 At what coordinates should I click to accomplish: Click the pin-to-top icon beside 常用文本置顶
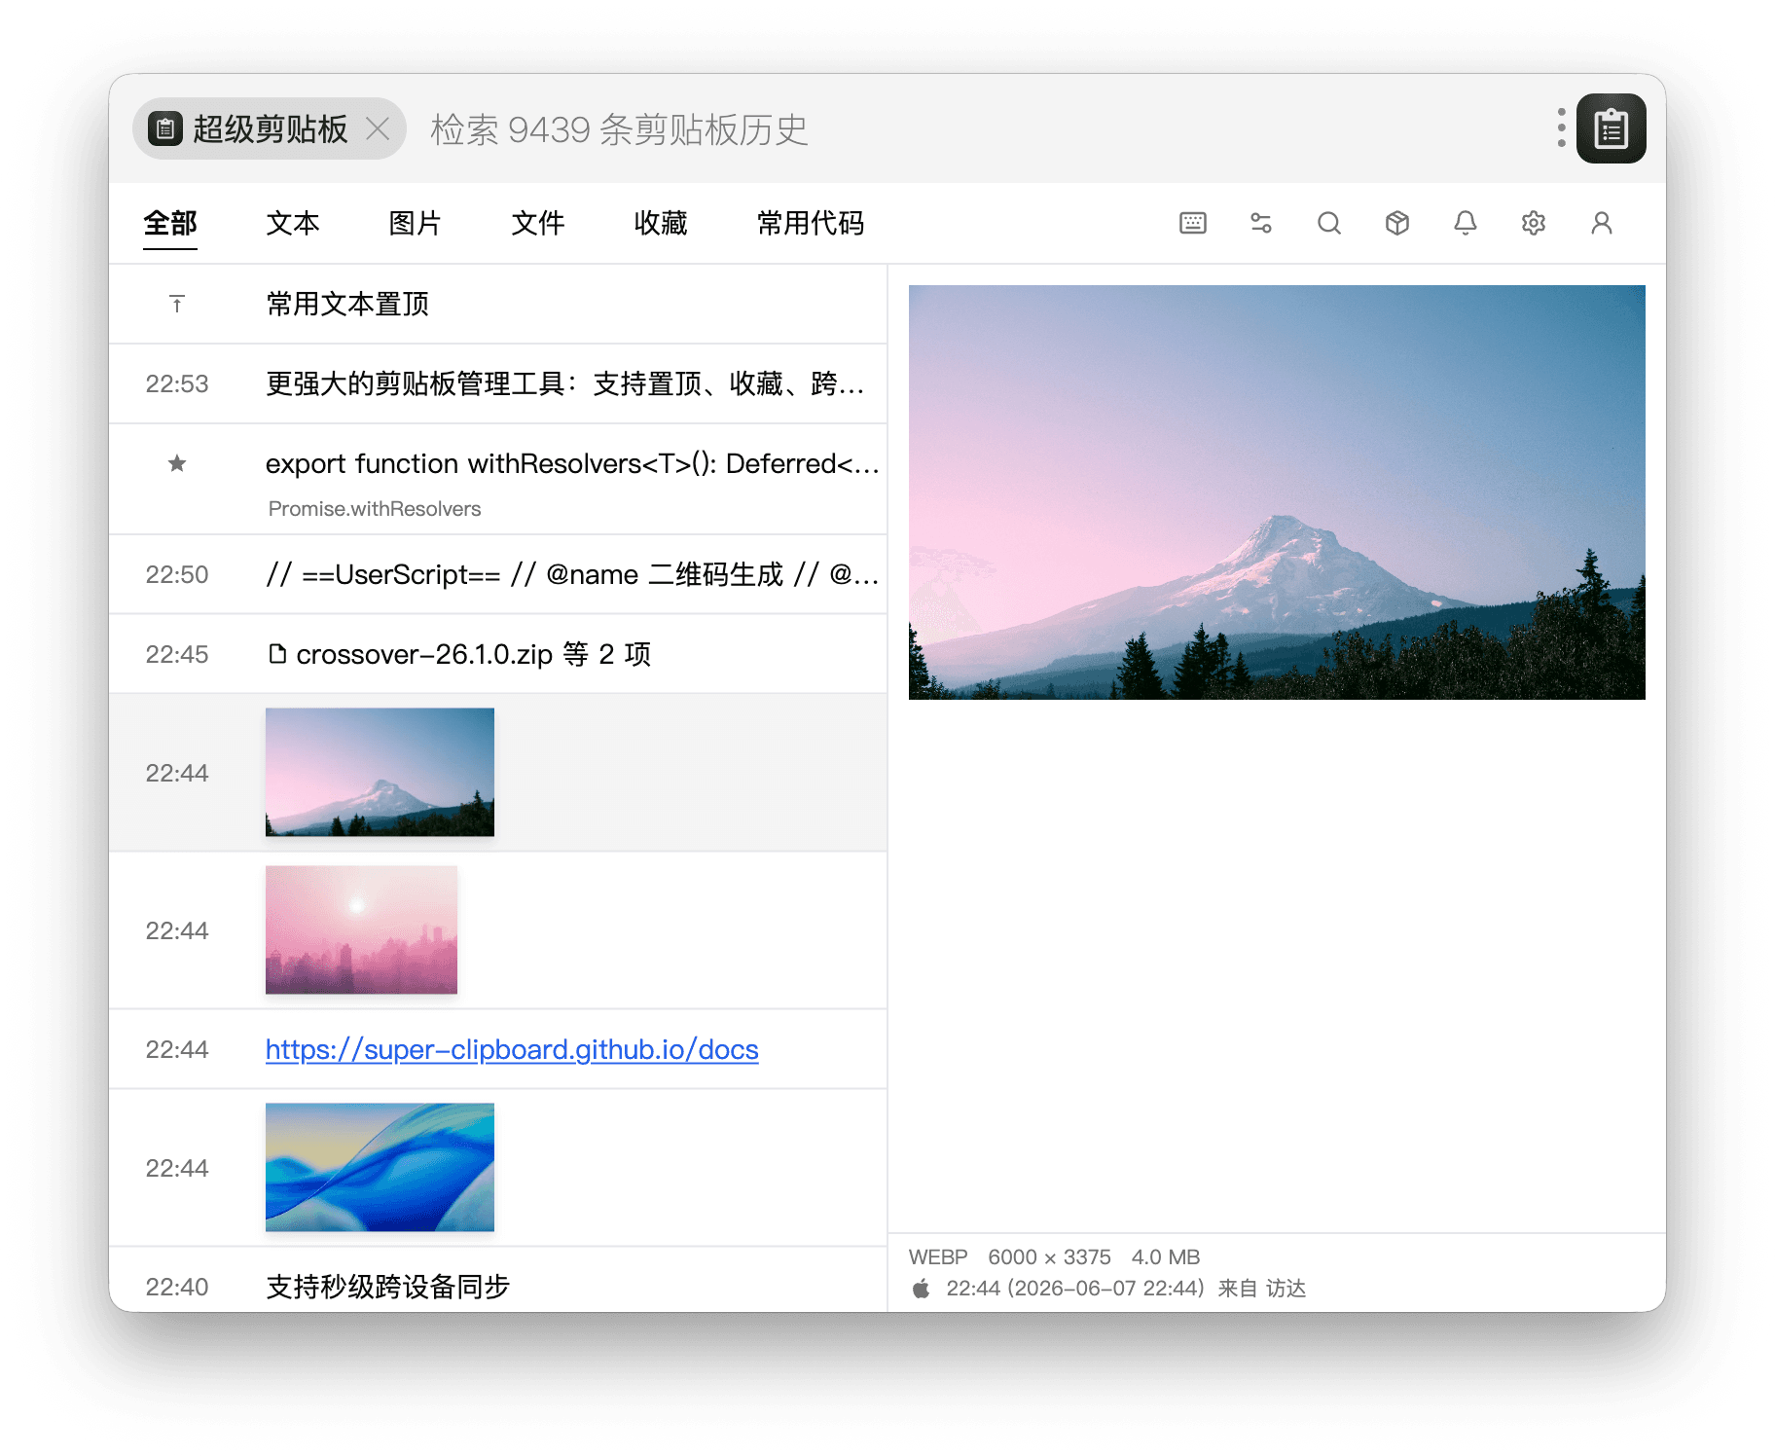[x=176, y=304]
